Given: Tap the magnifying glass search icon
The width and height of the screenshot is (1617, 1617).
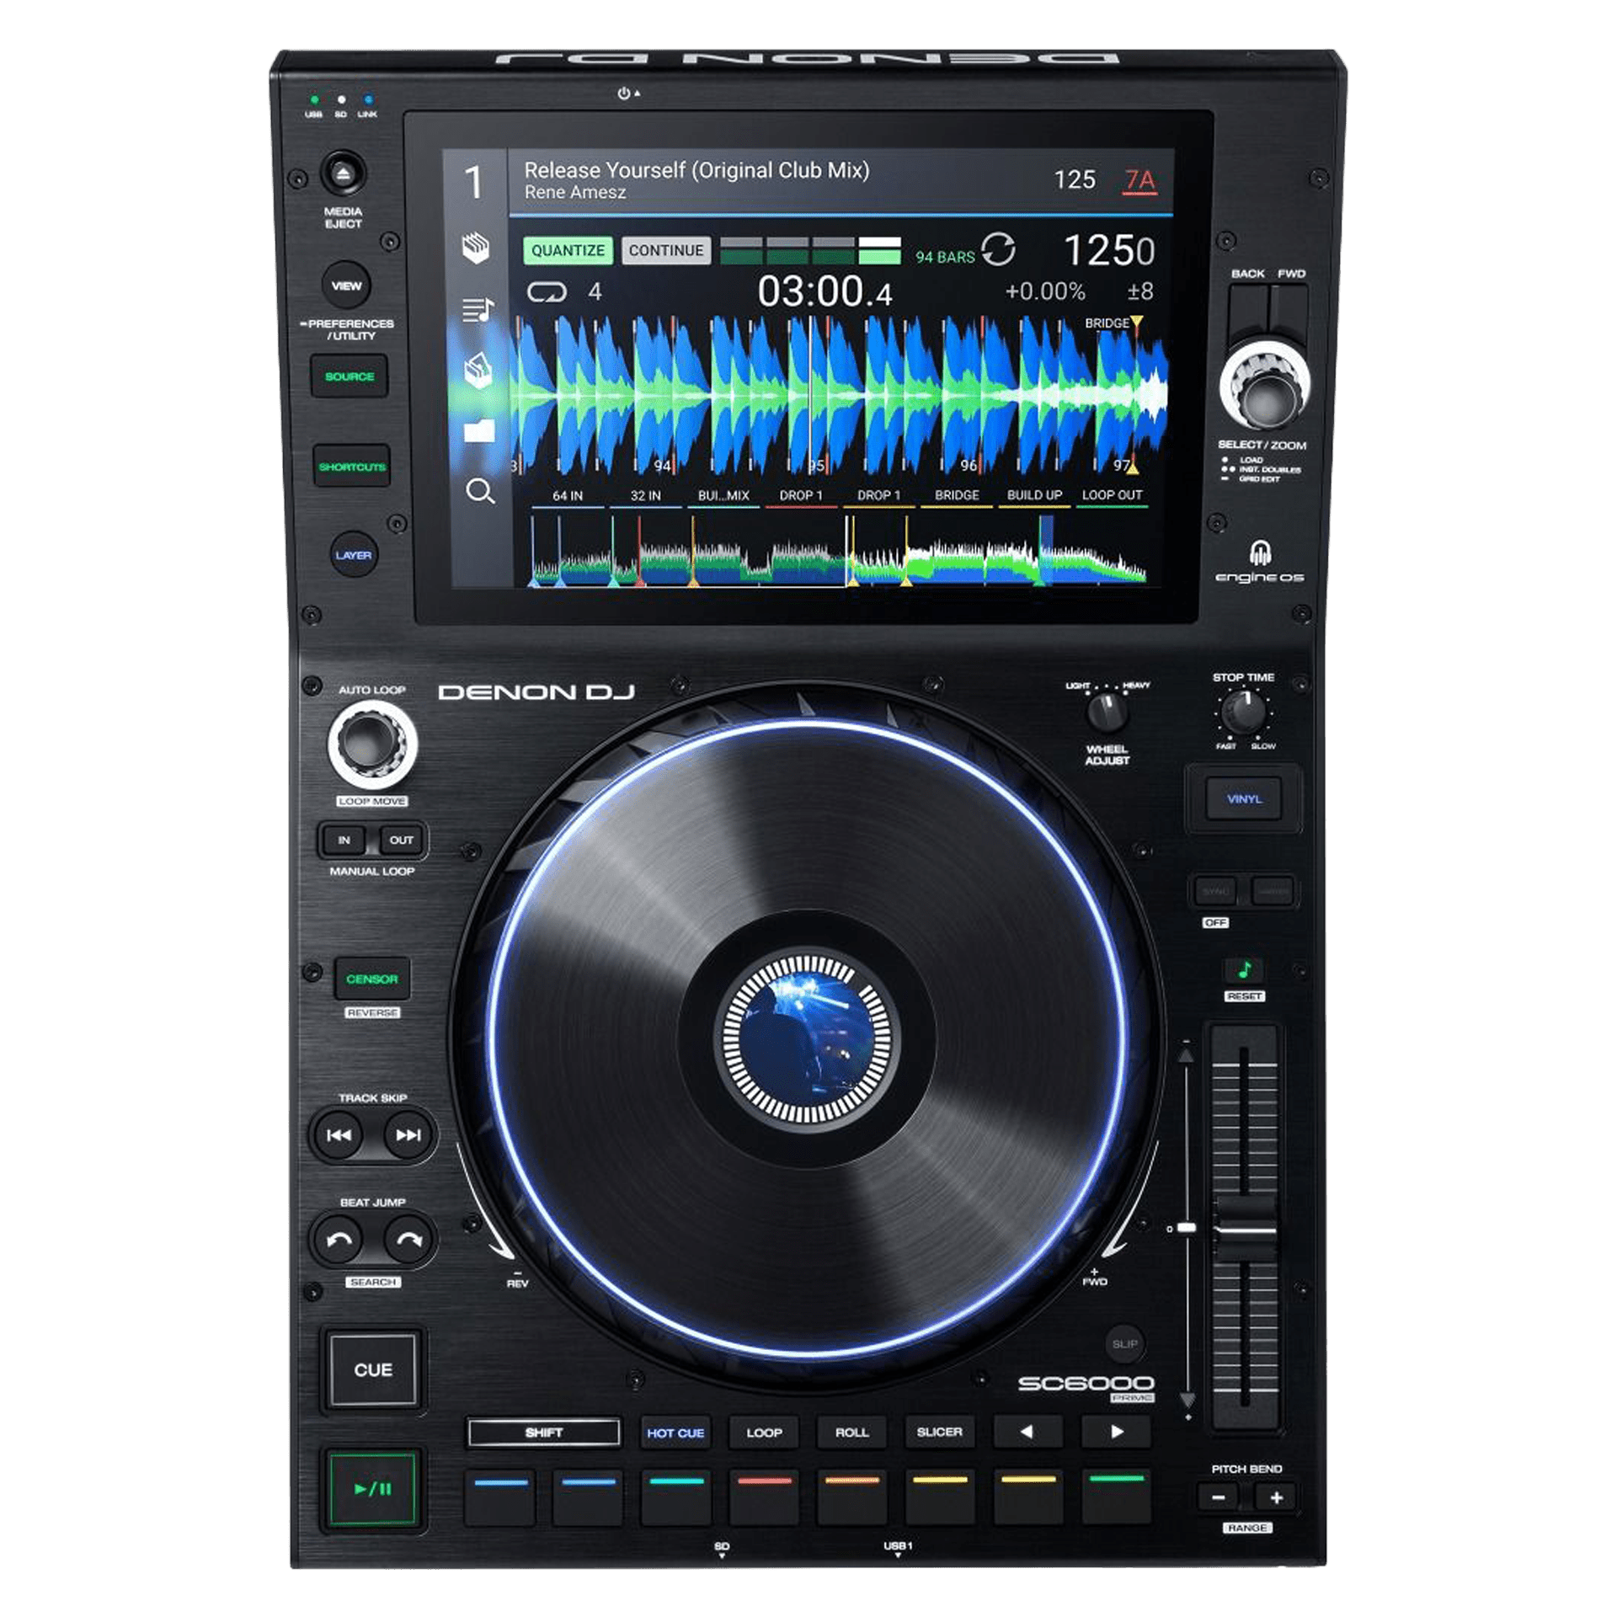Looking at the screenshot, I should click(480, 491).
